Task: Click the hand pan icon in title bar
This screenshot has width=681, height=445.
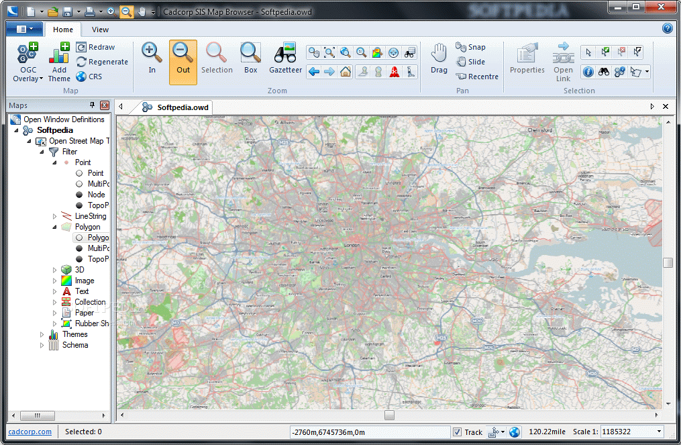Action: tap(142, 11)
